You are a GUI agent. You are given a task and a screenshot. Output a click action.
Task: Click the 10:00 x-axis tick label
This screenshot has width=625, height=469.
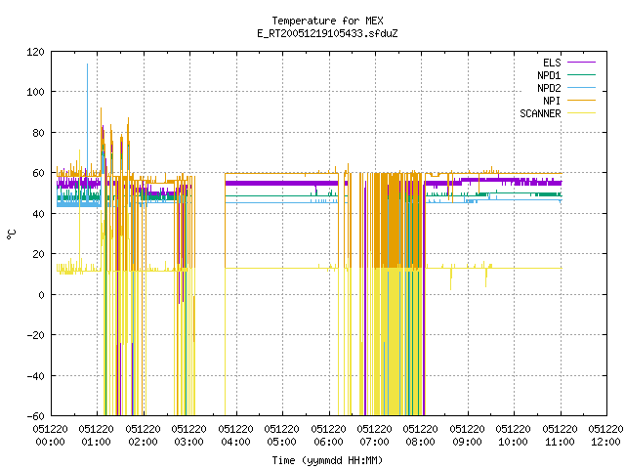pos(513,442)
